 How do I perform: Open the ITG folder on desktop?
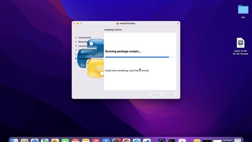click(x=243, y=9)
